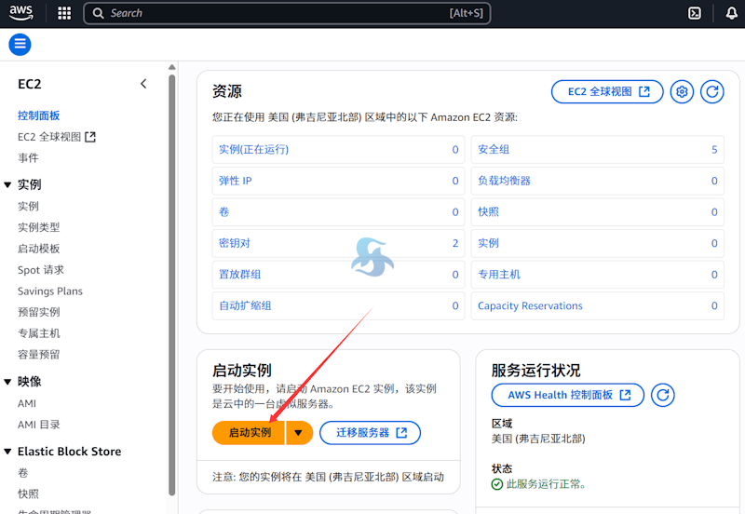Open the notifications bell
745x514 pixels.
coord(731,13)
